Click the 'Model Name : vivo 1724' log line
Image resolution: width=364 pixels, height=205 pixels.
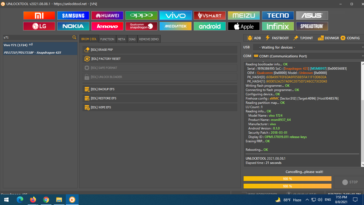click(265, 116)
